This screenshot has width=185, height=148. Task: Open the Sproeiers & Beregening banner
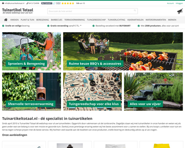click(x=32, y=51)
